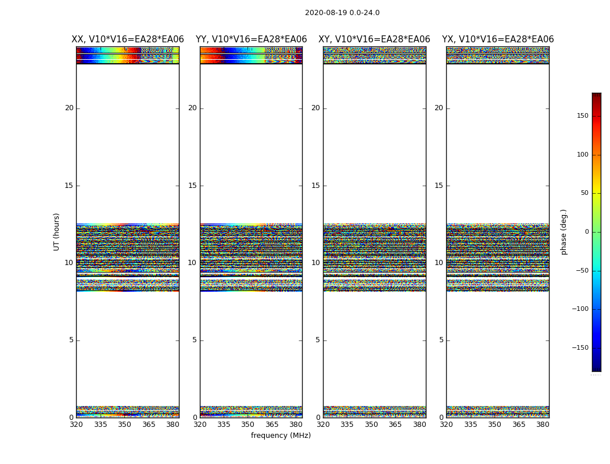This screenshot has width=610, height=464.
Task: Click the plot title 2020-08-19 0.0-24.0
Action: coord(342,13)
